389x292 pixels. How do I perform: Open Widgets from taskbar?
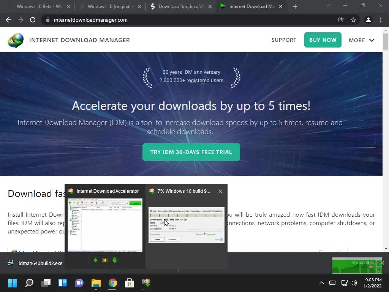[x=63, y=283]
